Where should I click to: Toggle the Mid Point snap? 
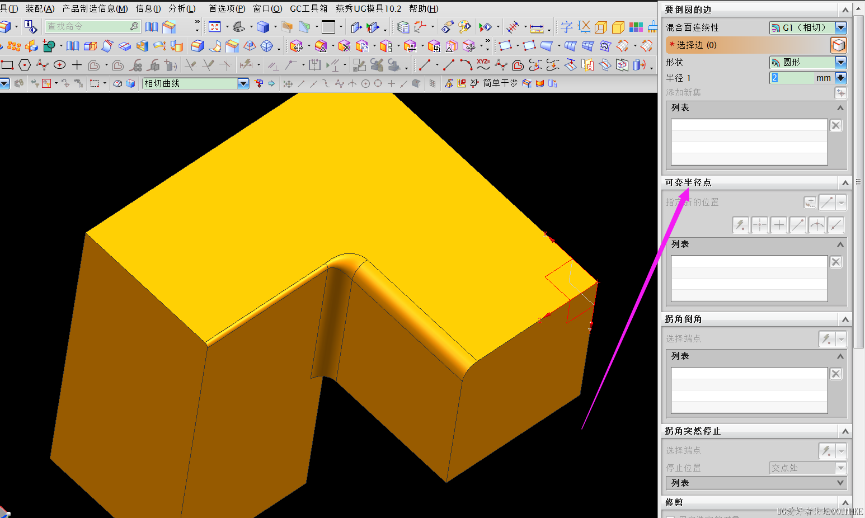tap(313, 83)
